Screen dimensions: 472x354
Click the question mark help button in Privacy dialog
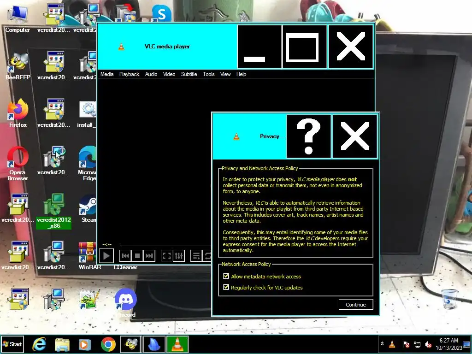tap(309, 136)
